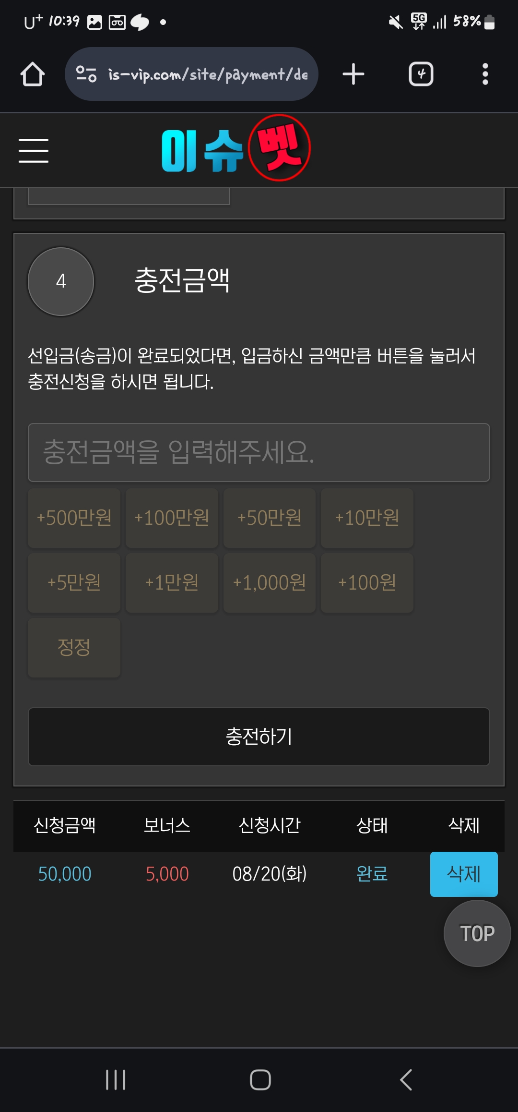Screen dimensions: 518x1112
Task: Add +100만원 to the charge amount
Action: 172,518
